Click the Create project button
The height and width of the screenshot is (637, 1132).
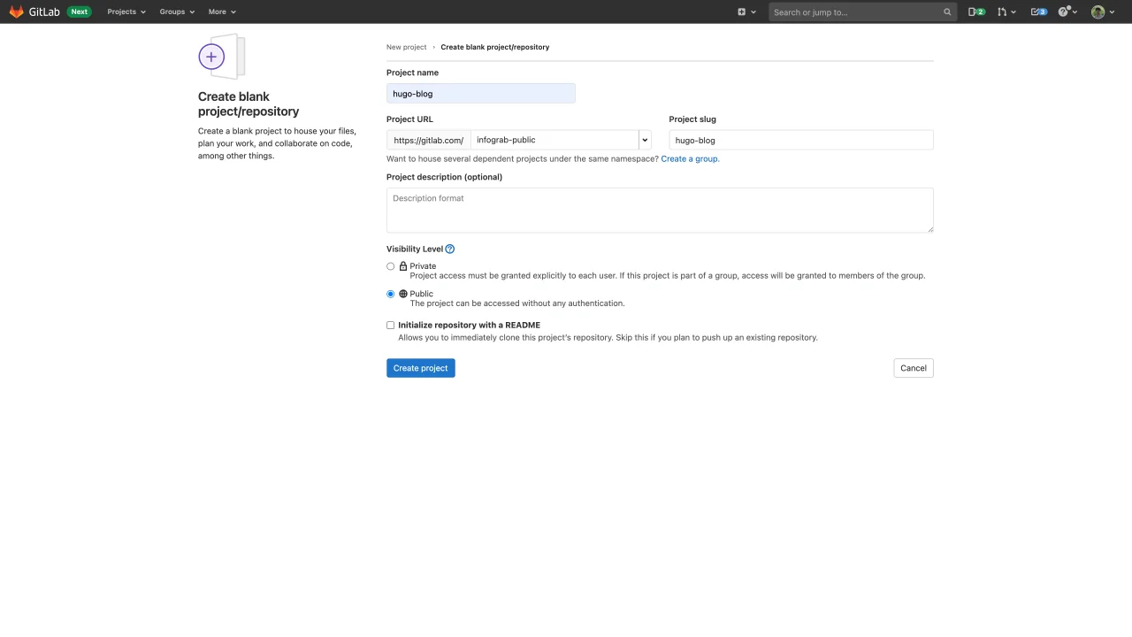pyautogui.click(x=420, y=368)
